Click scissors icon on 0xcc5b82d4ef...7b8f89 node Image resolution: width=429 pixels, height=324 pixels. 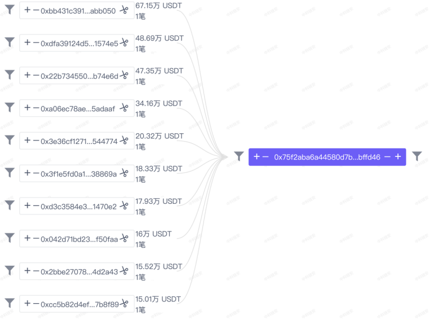[x=124, y=304]
